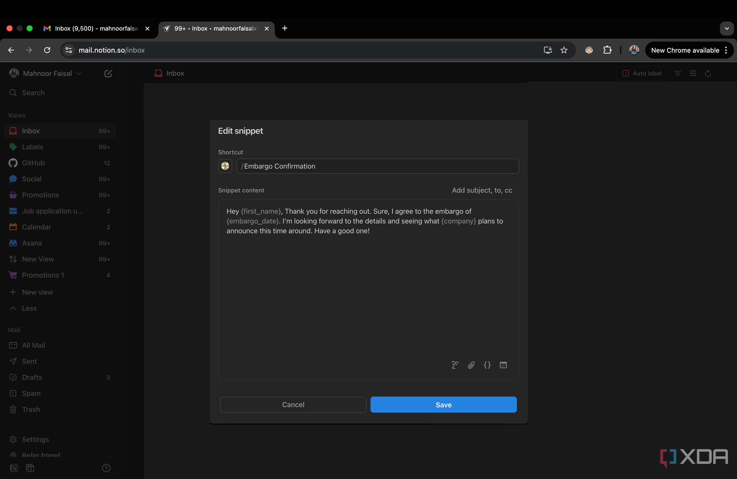Image resolution: width=737 pixels, height=479 pixels.
Task: Bookmark this page with the star icon
Action: pyautogui.click(x=564, y=50)
